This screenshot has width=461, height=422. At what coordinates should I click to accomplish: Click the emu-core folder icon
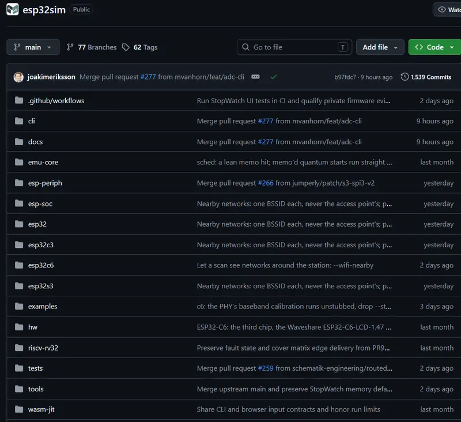coord(19,162)
